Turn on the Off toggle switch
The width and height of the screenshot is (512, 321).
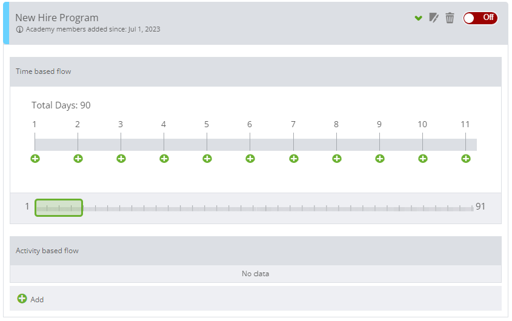click(480, 18)
